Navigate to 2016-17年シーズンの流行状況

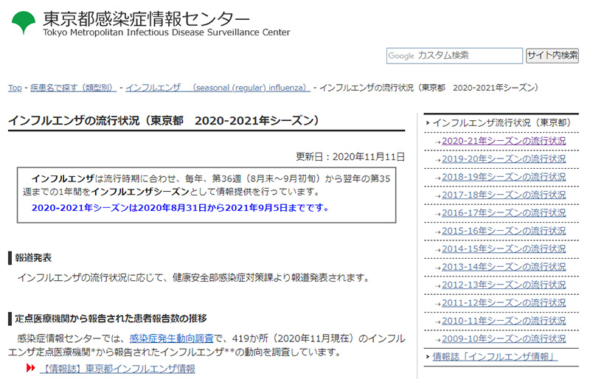tap(504, 213)
